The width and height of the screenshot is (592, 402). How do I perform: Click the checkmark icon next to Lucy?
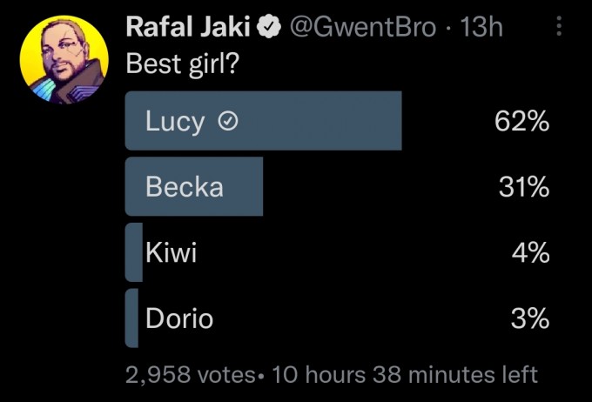click(x=228, y=122)
